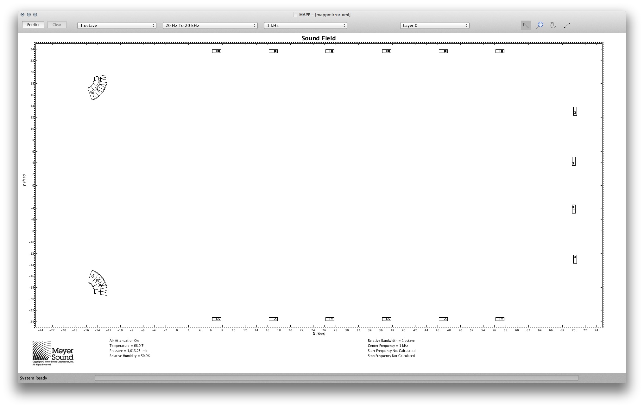The height and width of the screenshot is (408, 644).
Task: Click the window document proxy icon
Action: pyautogui.click(x=295, y=15)
